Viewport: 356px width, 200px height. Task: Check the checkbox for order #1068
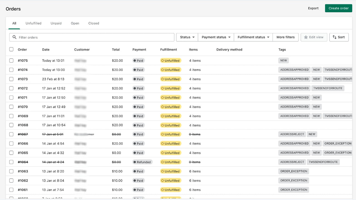pyautogui.click(x=11, y=125)
